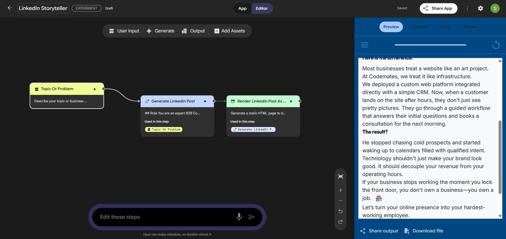The width and height of the screenshot is (506, 239).
Task: Open settings via the gear icon
Action: (480, 8)
